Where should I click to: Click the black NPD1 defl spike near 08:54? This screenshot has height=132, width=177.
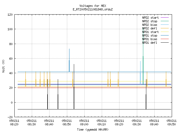coord(74,87)
